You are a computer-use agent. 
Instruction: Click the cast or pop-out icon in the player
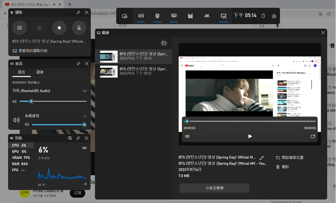[x=313, y=136]
